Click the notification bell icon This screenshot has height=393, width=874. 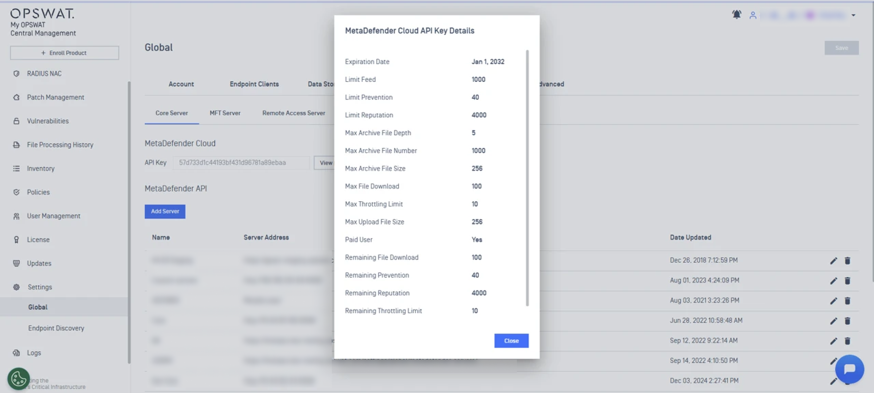pos(736,15)
